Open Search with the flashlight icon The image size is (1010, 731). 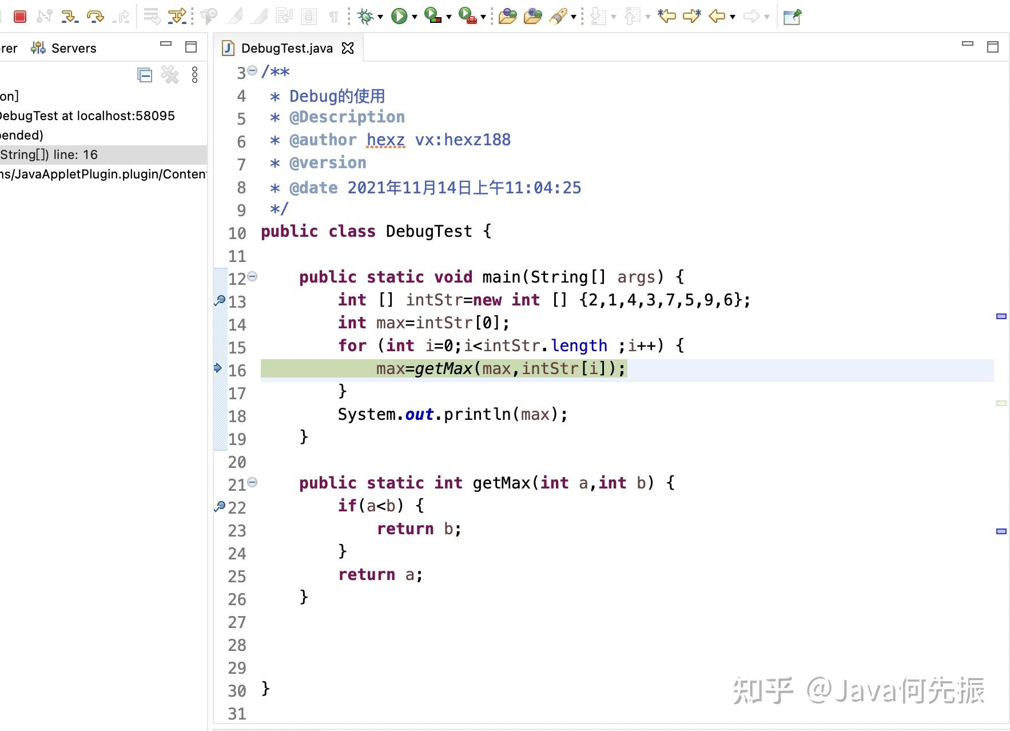[557, 17]
